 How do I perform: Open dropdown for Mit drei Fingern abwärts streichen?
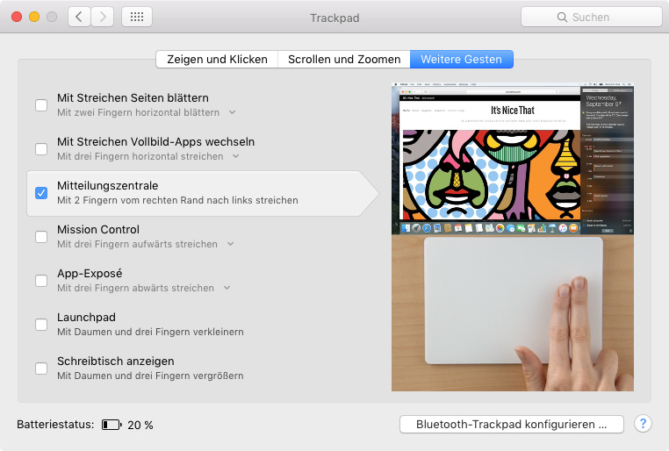coord(227,288)
